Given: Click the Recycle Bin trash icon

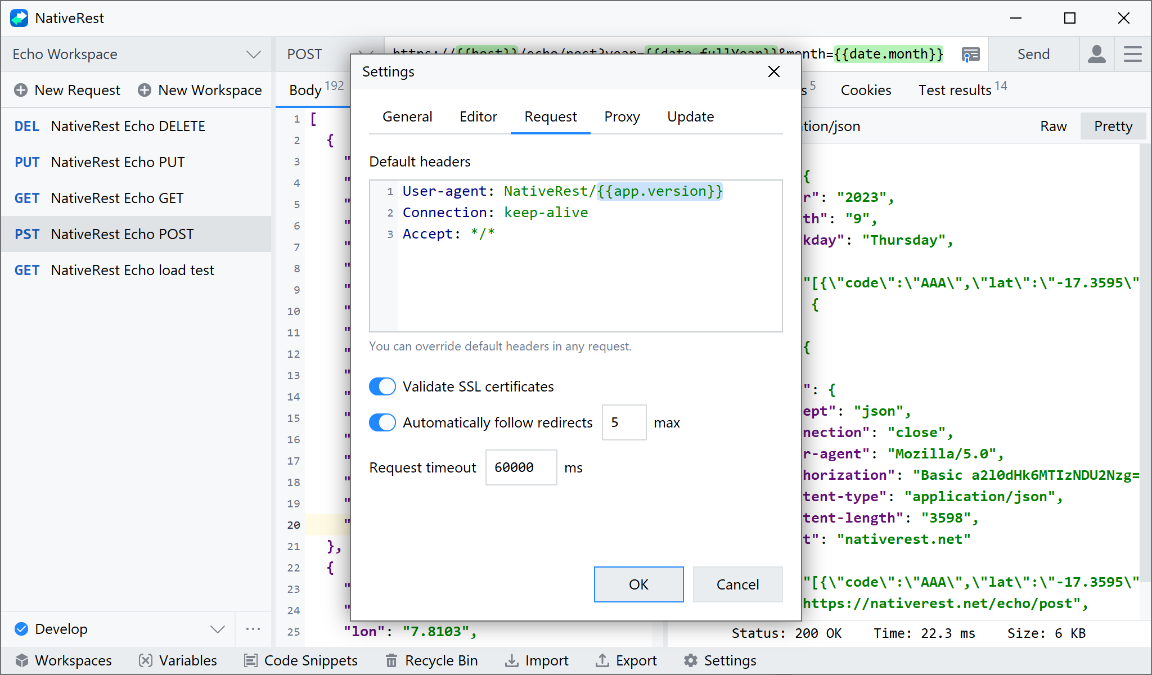Looking at the screenshot, I should pyautogui.click(x=391, y=660).
